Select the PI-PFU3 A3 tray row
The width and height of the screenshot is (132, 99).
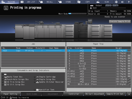pos(99,76)
